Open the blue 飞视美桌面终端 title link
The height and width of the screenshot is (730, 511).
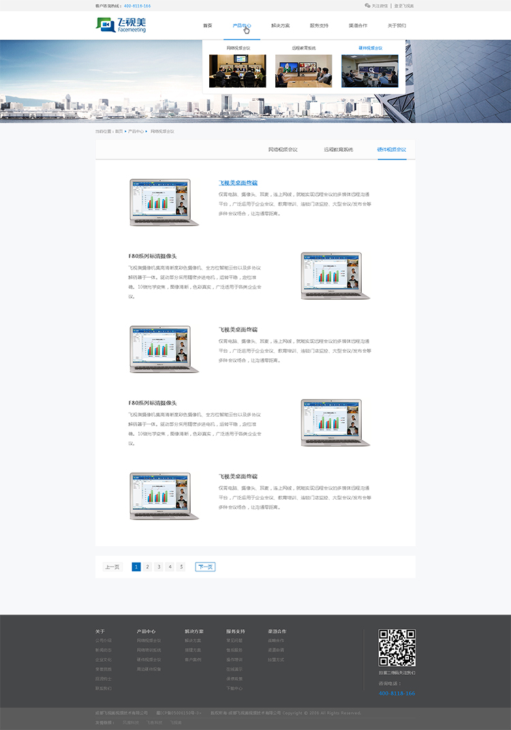[x=238, y=182]
